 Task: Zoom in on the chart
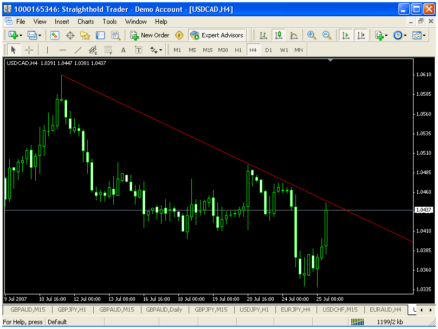(312, 35)
